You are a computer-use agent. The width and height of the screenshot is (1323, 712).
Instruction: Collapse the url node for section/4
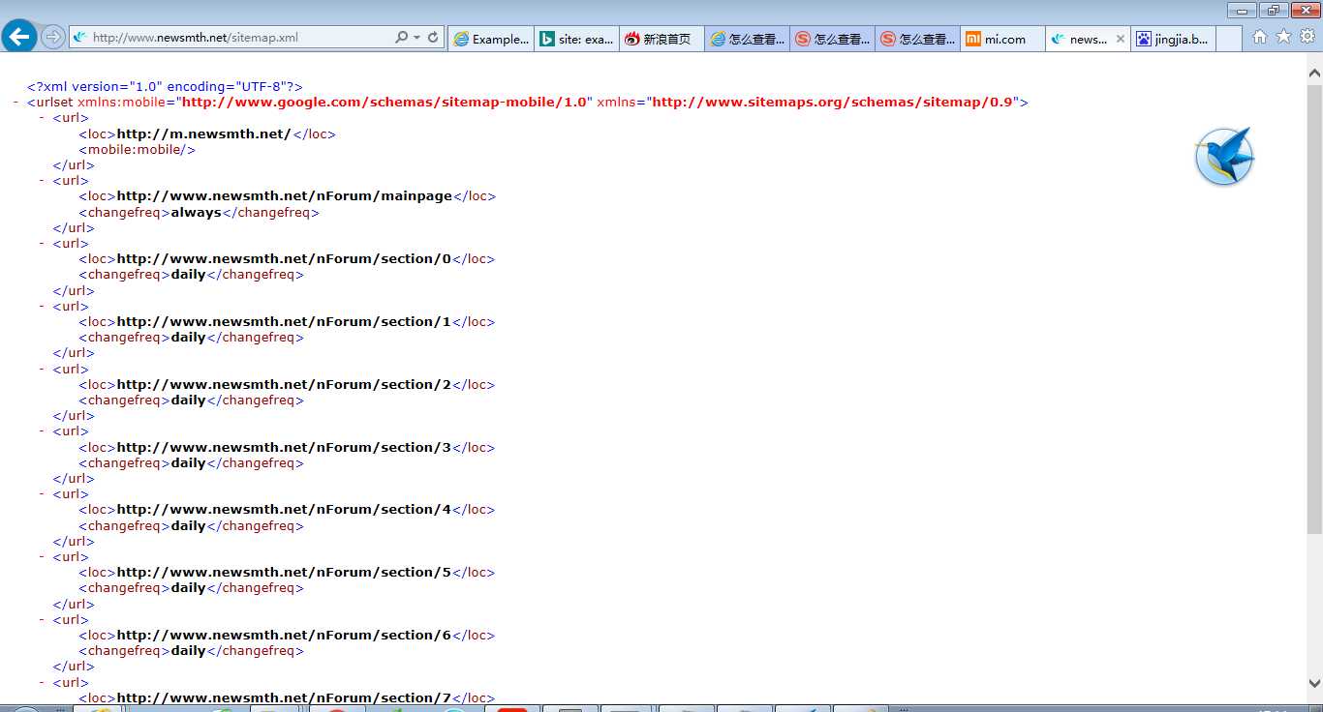pyautogui.click(x=42, y=493)
